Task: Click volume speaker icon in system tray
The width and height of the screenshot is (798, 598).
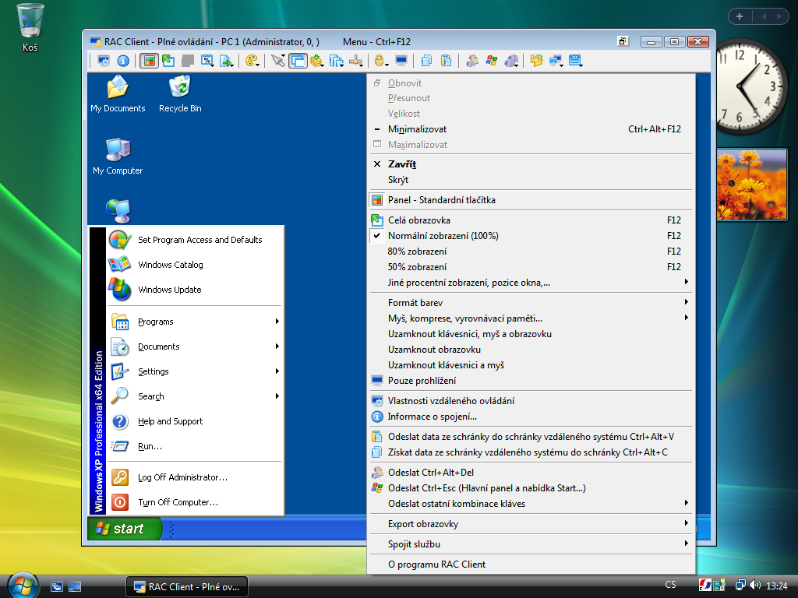Action: coord(755,586)
